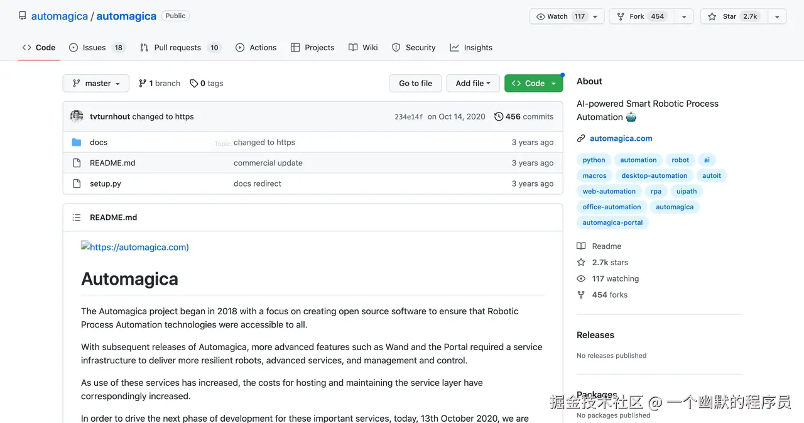Open the automagica owner link
Viewport: 804px width, 423px height.
coord(60,16)
